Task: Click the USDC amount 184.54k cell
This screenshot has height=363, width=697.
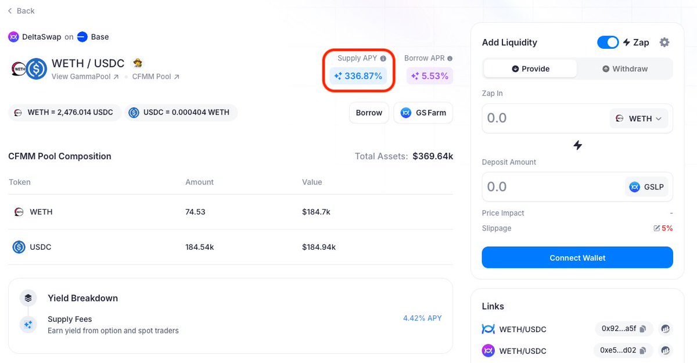Action: point(199,247)
